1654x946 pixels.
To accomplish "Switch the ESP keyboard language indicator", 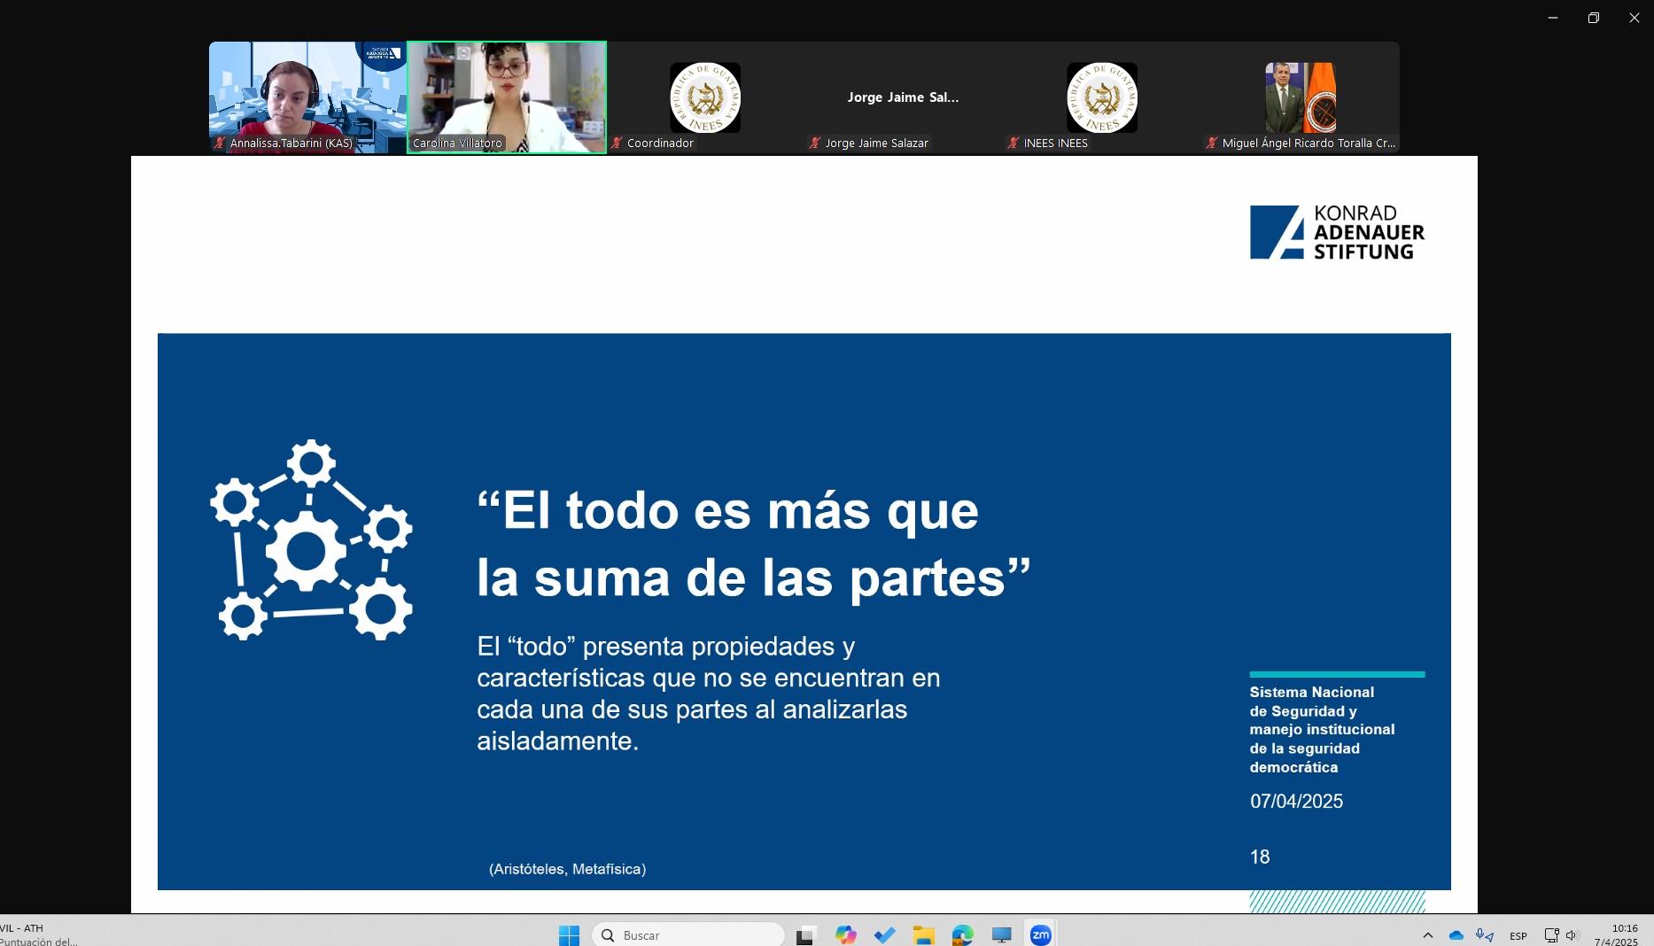I will [1518, 935].
